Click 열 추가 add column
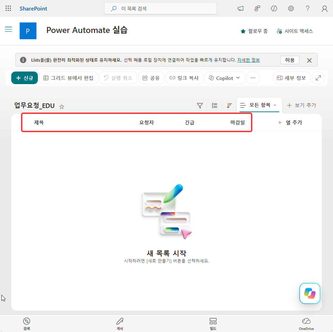Screen dimensions: 333x332 (290, 123)
